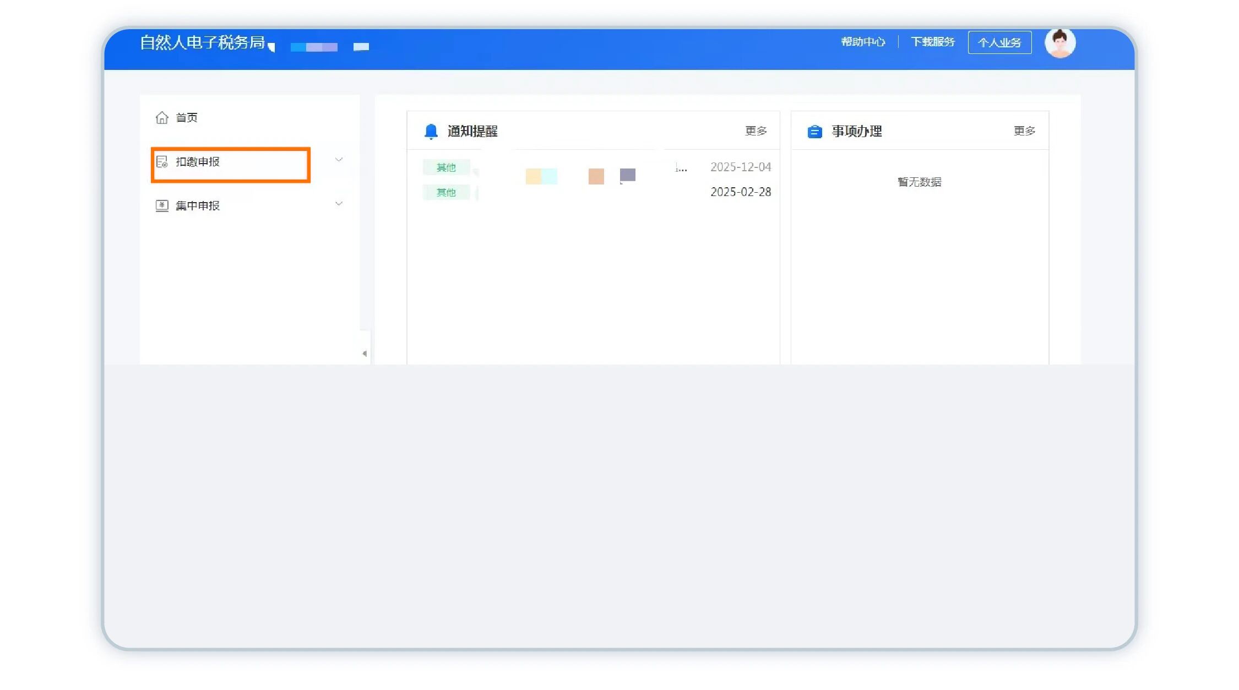Screen dimensions: 1239x690
Task: Click the 事项办理 panel heading
Action: tap(856, 132)
